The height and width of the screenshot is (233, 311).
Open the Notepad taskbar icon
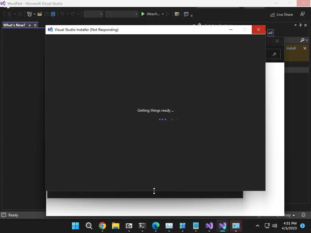(196, 226)
